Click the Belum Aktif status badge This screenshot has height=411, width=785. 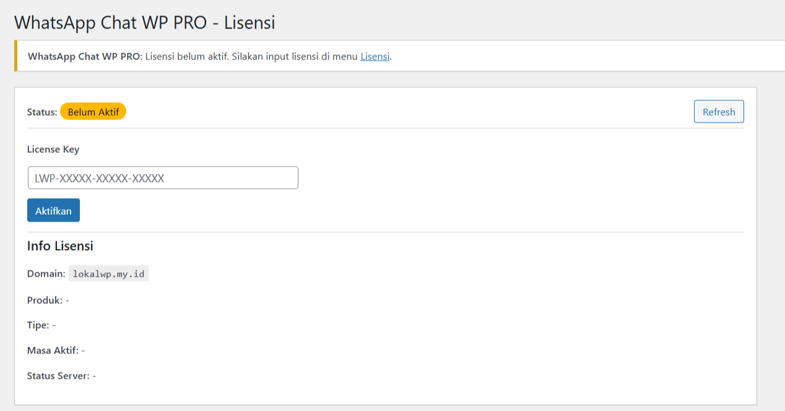93,112
